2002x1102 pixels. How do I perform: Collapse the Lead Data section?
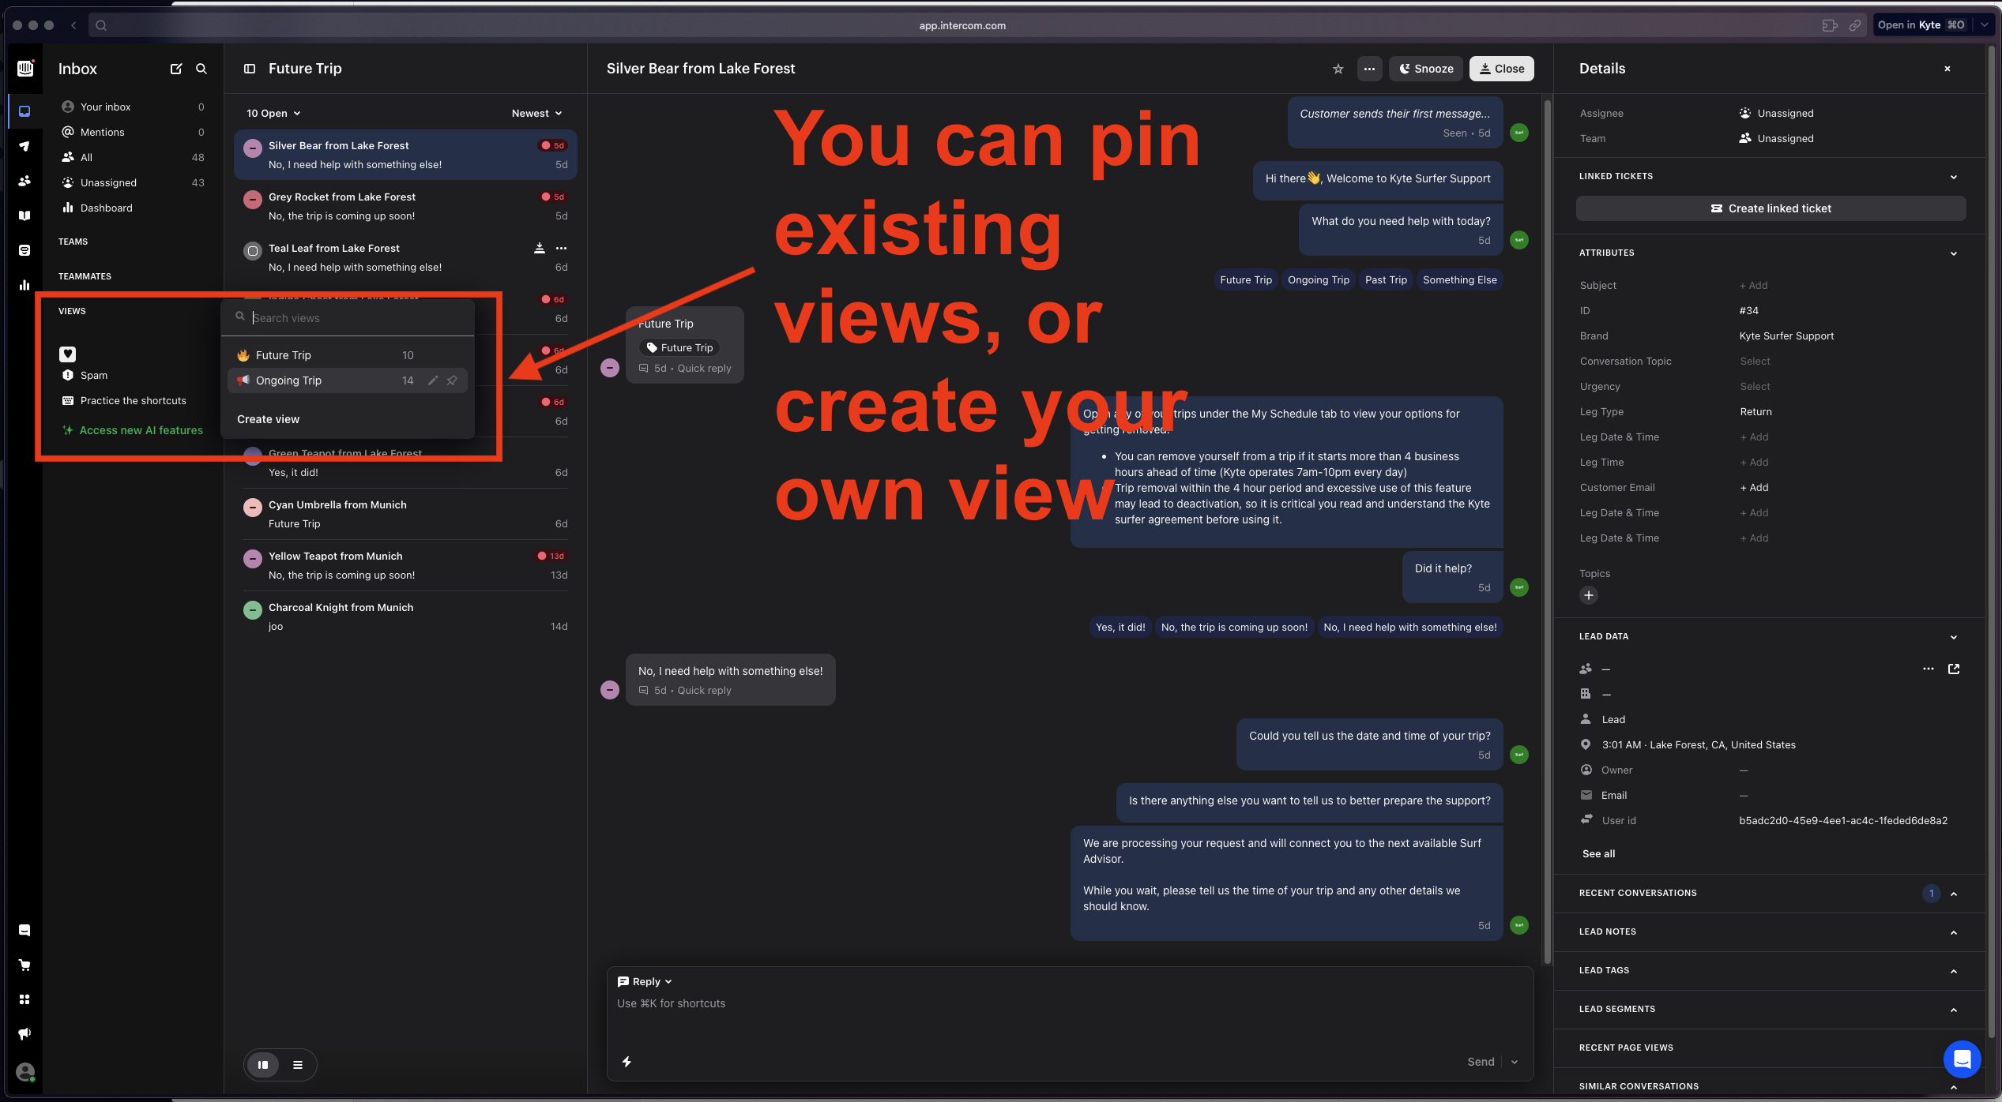point(1954,637)
